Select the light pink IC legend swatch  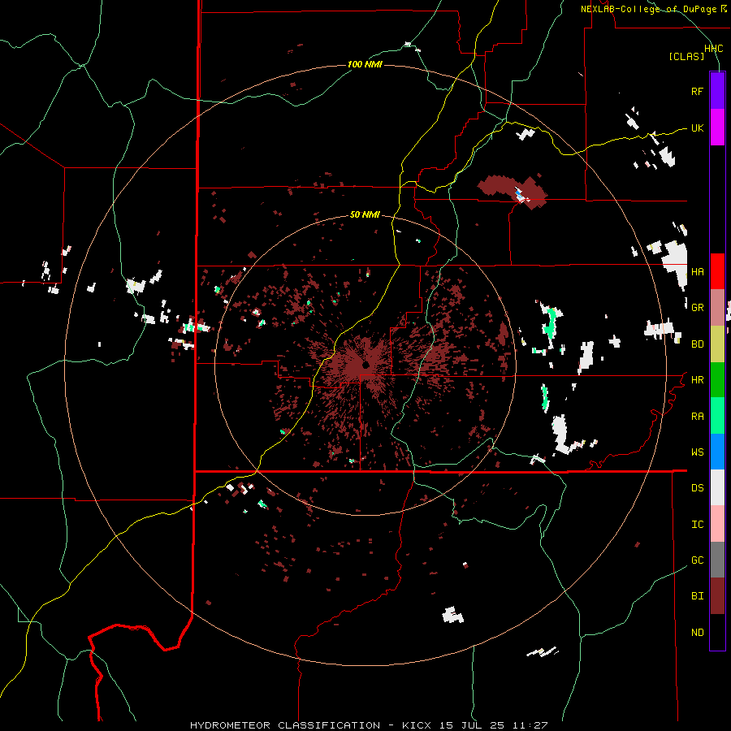pos(717,524)
